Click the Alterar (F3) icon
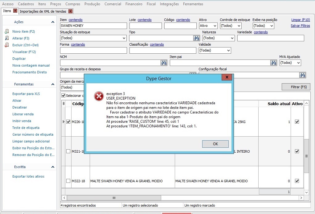Screen dimensions: 315x214 7,38
